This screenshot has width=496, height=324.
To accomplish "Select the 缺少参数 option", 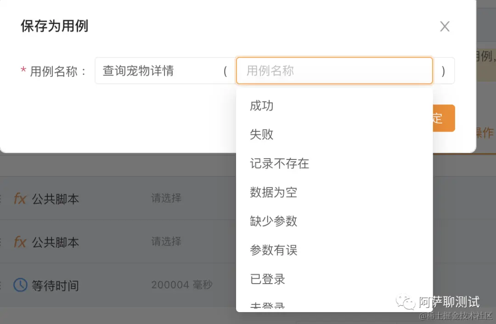I will [x=273, y=221].
